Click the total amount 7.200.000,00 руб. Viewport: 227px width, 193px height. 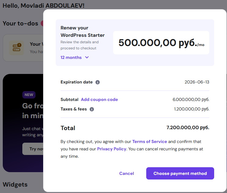pos(188,128)
